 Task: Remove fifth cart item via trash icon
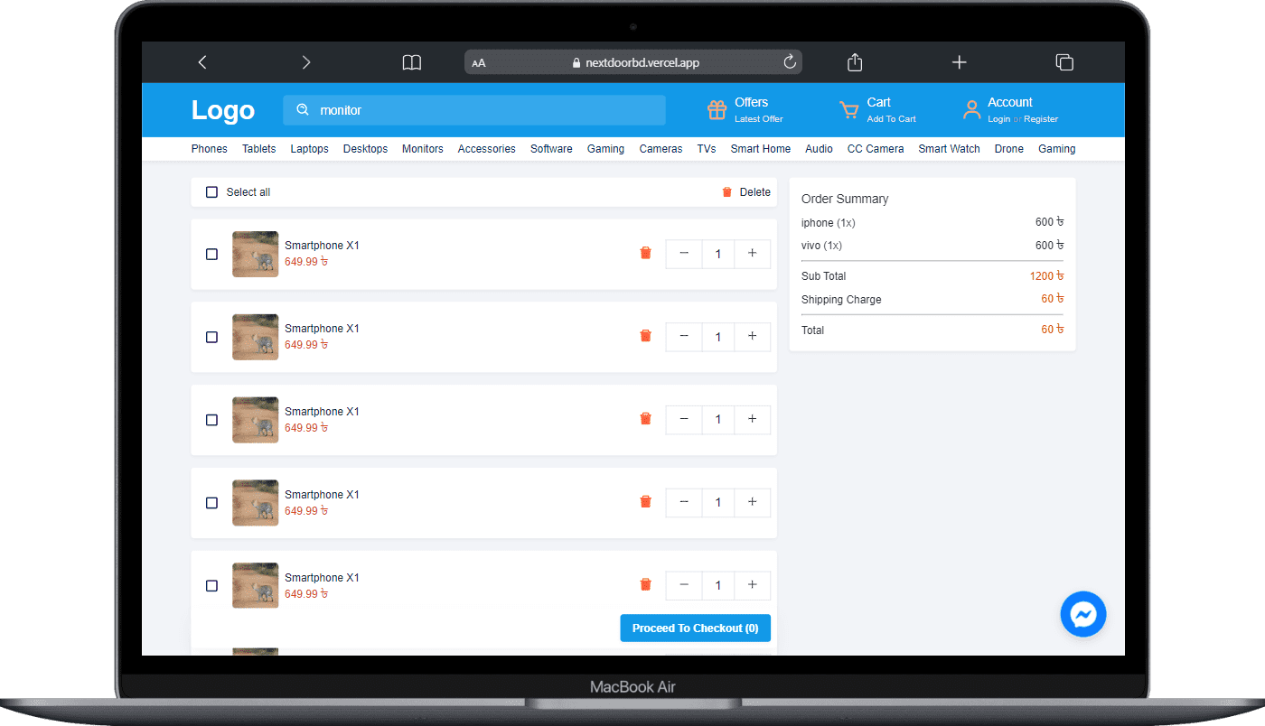coord(645,585)
